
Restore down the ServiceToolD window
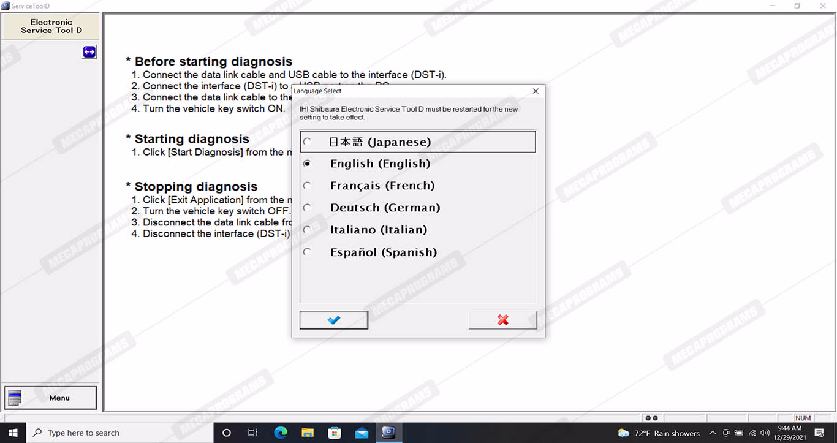(797, 6)
